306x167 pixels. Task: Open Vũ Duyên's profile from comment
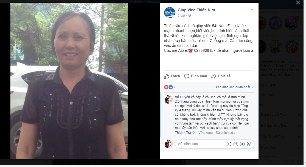tap(182, 97)
